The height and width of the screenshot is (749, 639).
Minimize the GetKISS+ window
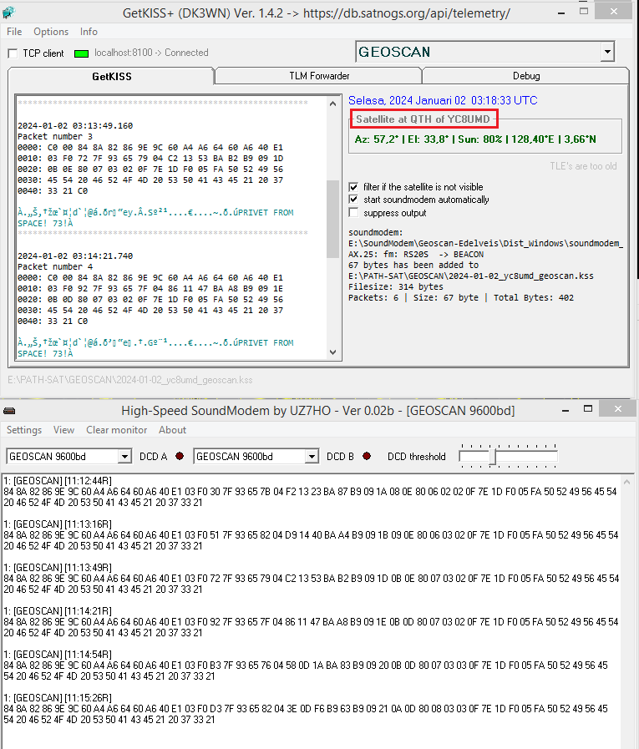tap(561, 13)
